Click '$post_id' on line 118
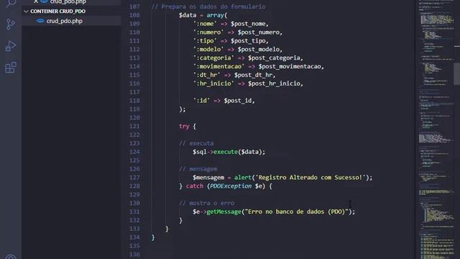Viewport: 460px width, 259px height. [238, 101]
